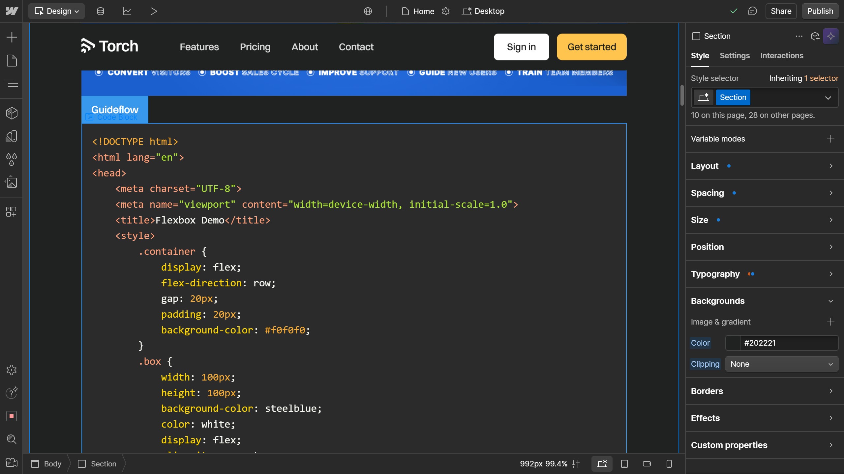Screen dimensions: 844x474
Task: Open the Clipping dropdown set to None
Action: tap(781, 364)
